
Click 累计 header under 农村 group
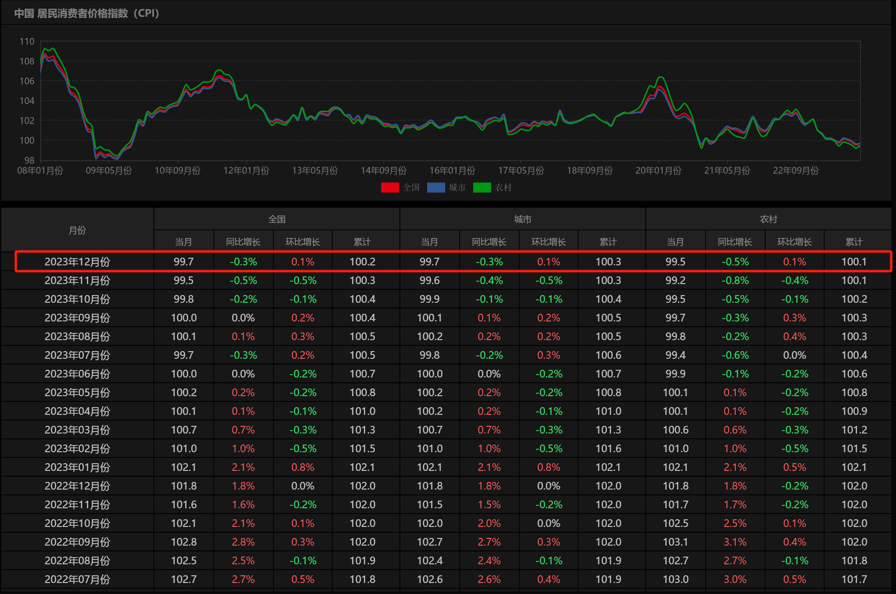click(x=854, y=242)
